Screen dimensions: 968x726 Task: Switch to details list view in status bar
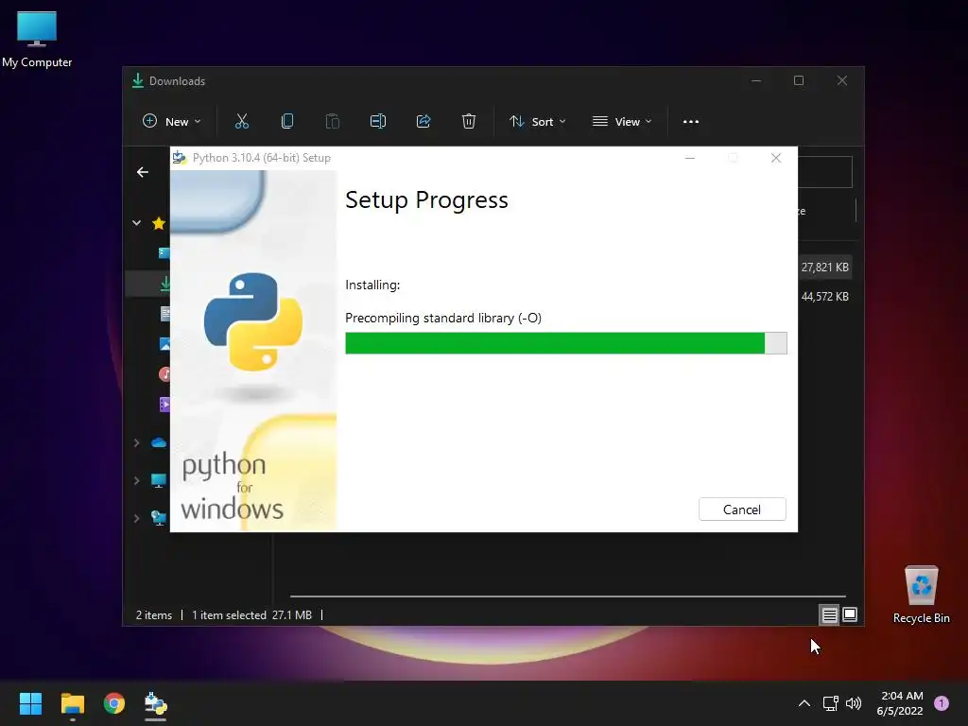tap(829, 614)
